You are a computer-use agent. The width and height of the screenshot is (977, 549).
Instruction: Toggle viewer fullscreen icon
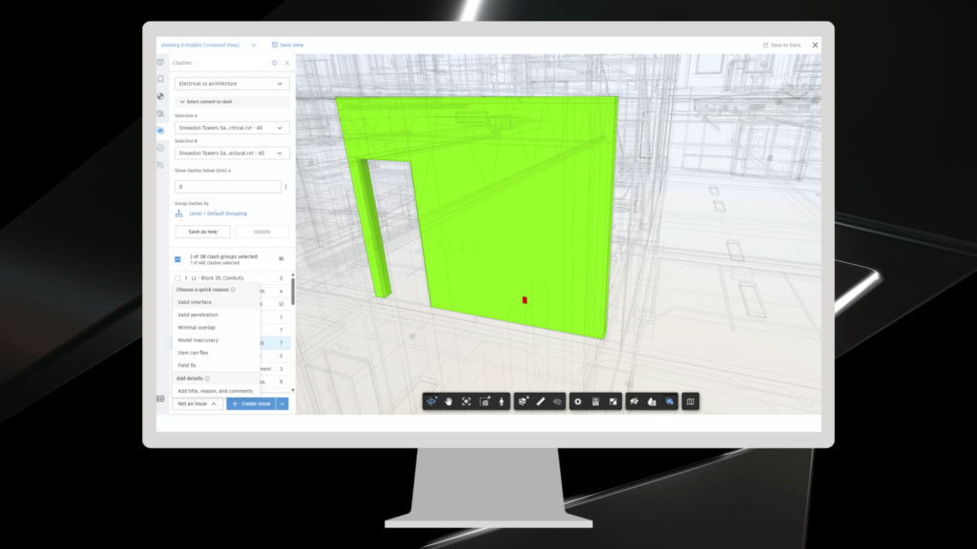click(x=613, y=402)
